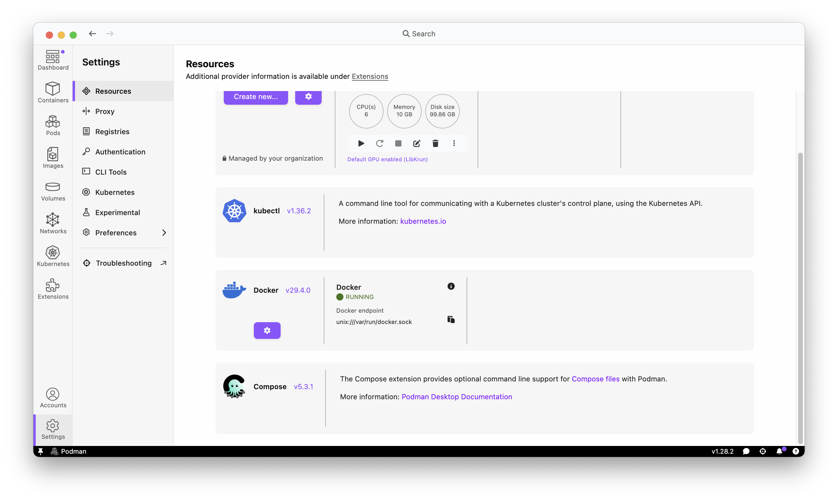This screenshot has width=838, height=501.
Task: Select Experimental in Settings menu
Action: tap(123, 213)
